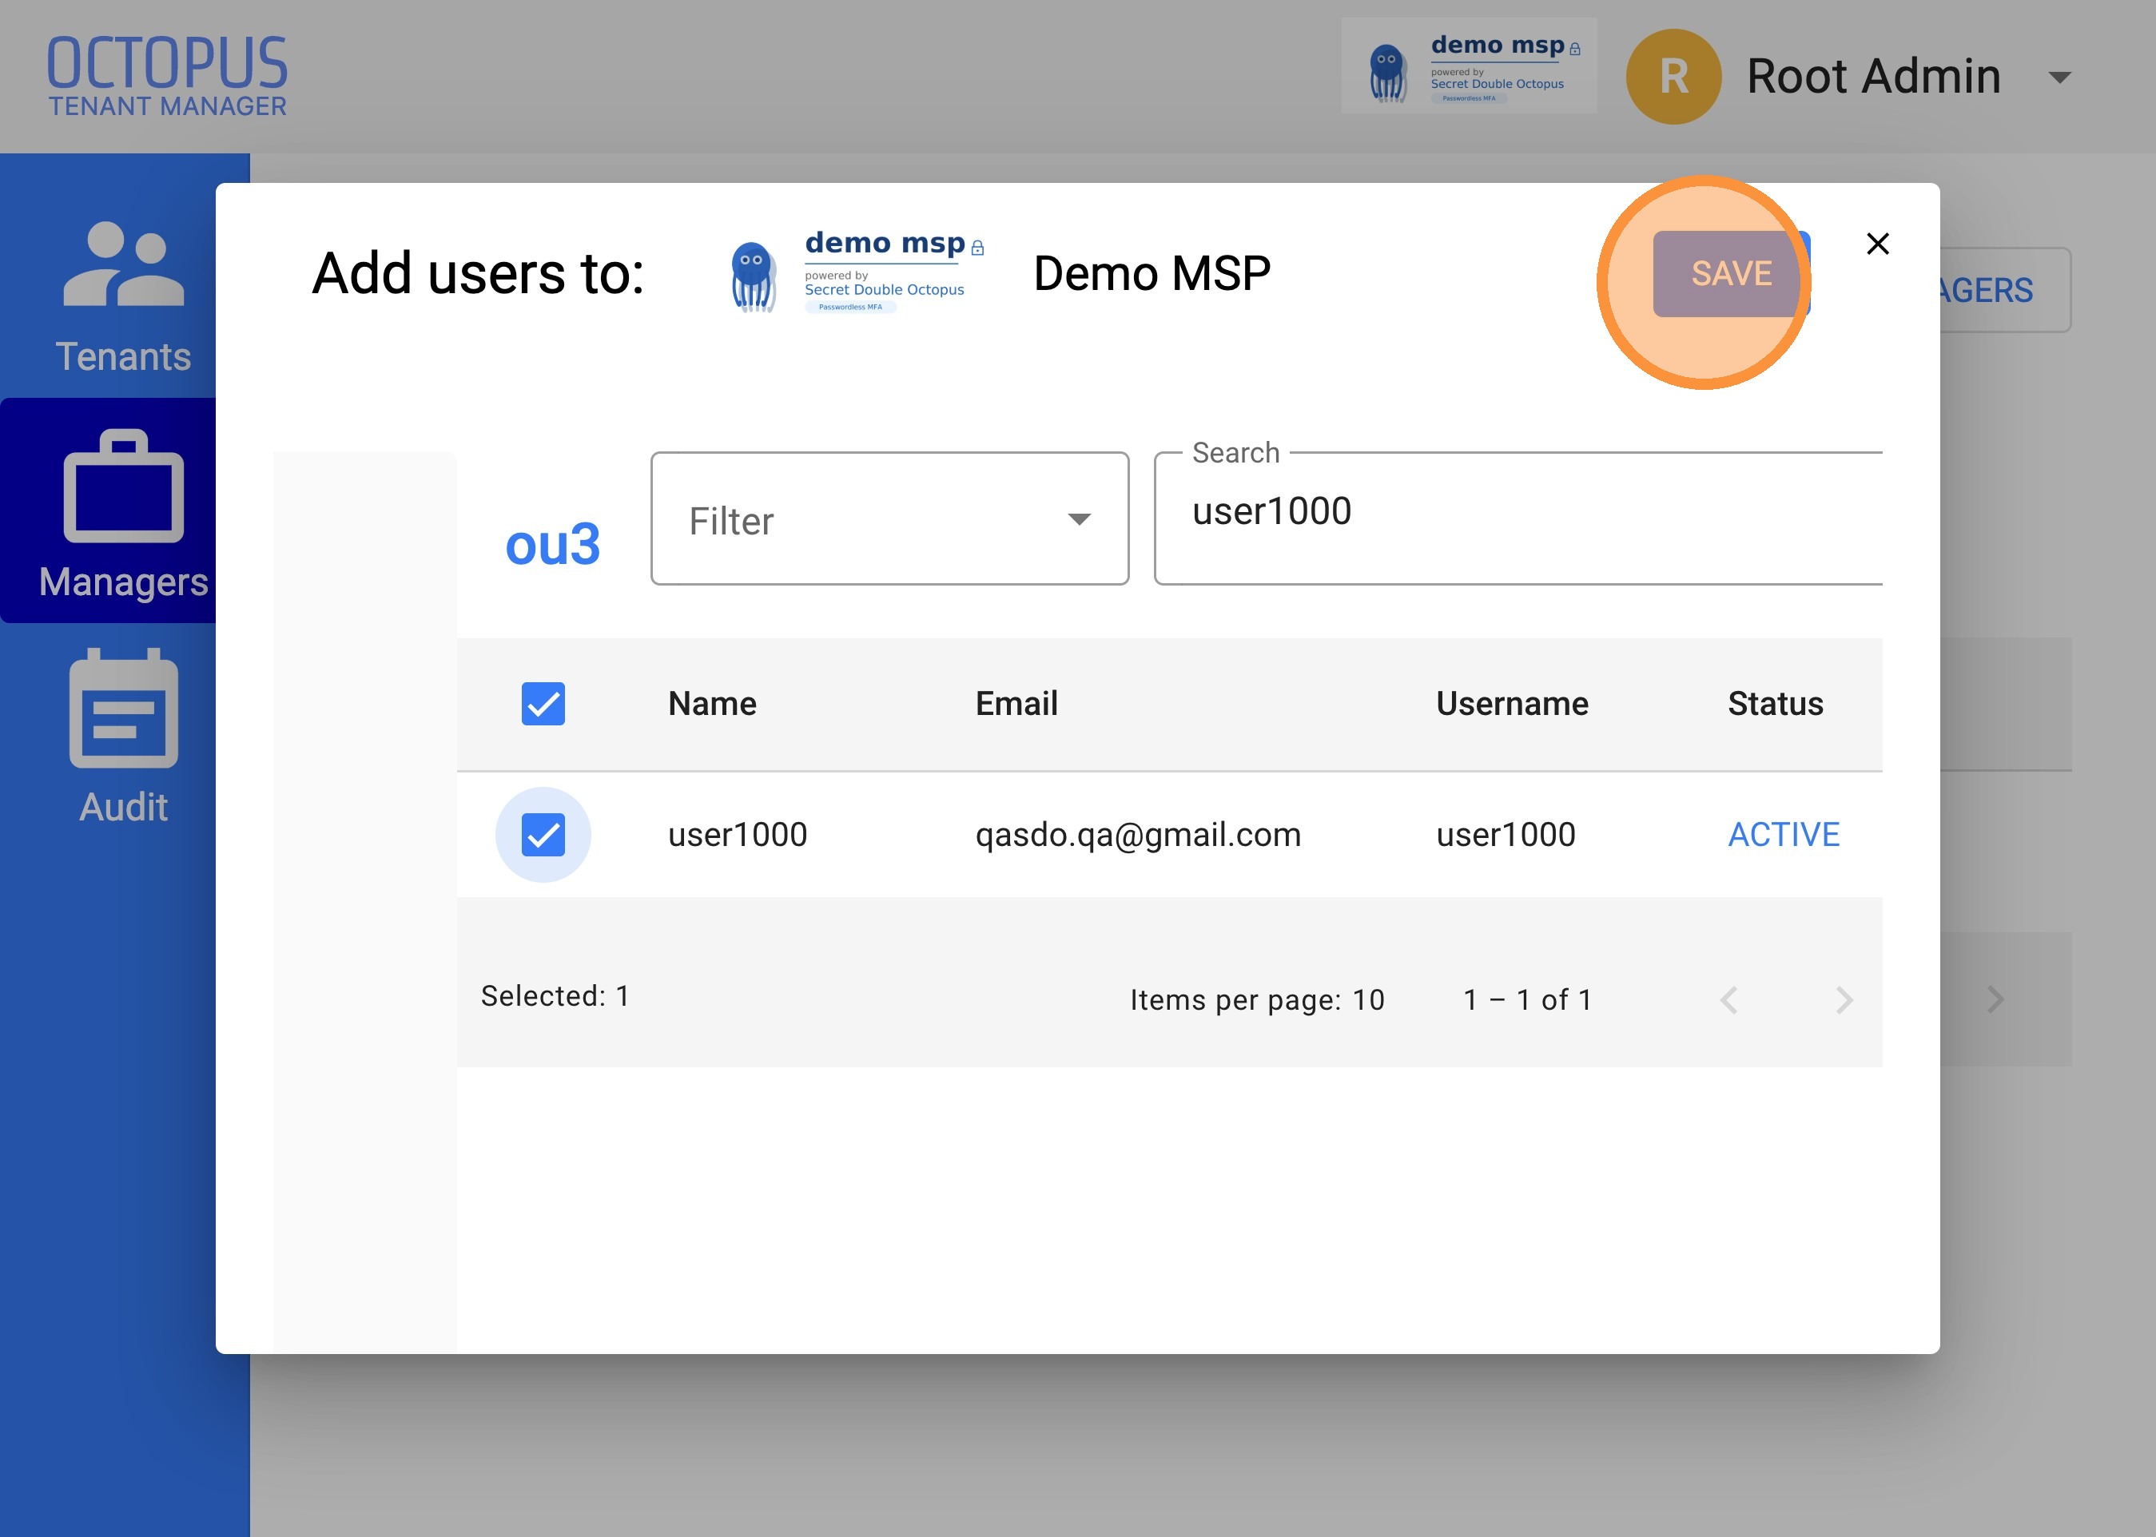Image resolution: width=2156 pixels, height=1537 pixels.
Task: Open the Filter dropdown
Action: click(889, 518)
